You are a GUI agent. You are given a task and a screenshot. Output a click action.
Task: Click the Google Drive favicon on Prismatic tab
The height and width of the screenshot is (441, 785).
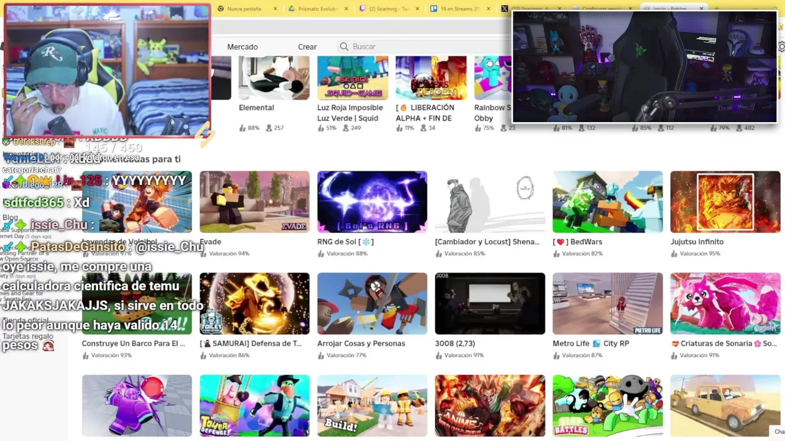(x=292, y=9)
